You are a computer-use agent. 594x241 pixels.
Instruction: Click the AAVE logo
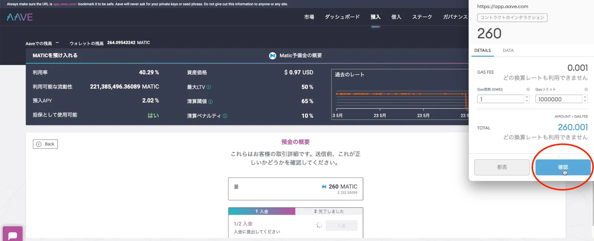pyautogui.click(x=20, y=17)
